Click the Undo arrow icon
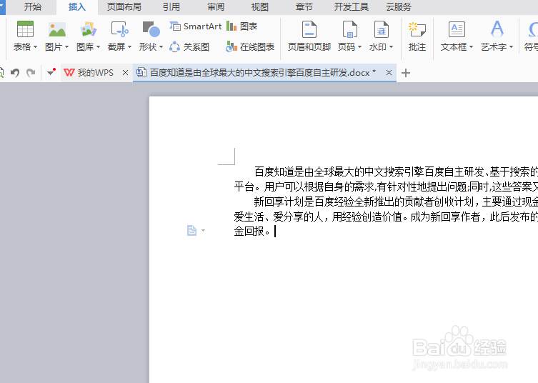538x383 pixels. [x=15, y=73]
